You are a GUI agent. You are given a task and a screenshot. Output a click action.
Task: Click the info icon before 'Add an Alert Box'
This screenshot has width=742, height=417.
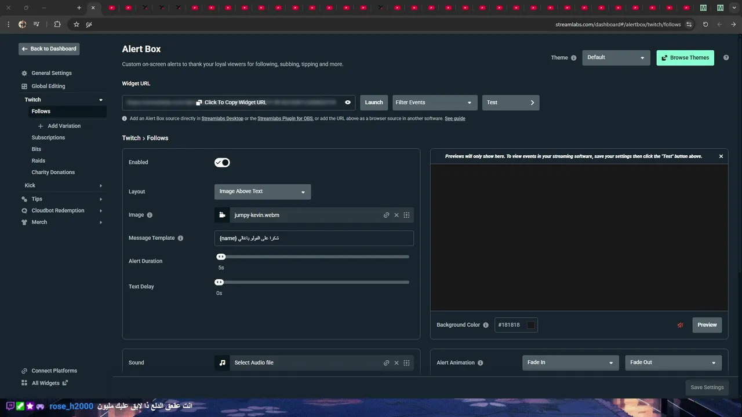click(x=125, y=119)
